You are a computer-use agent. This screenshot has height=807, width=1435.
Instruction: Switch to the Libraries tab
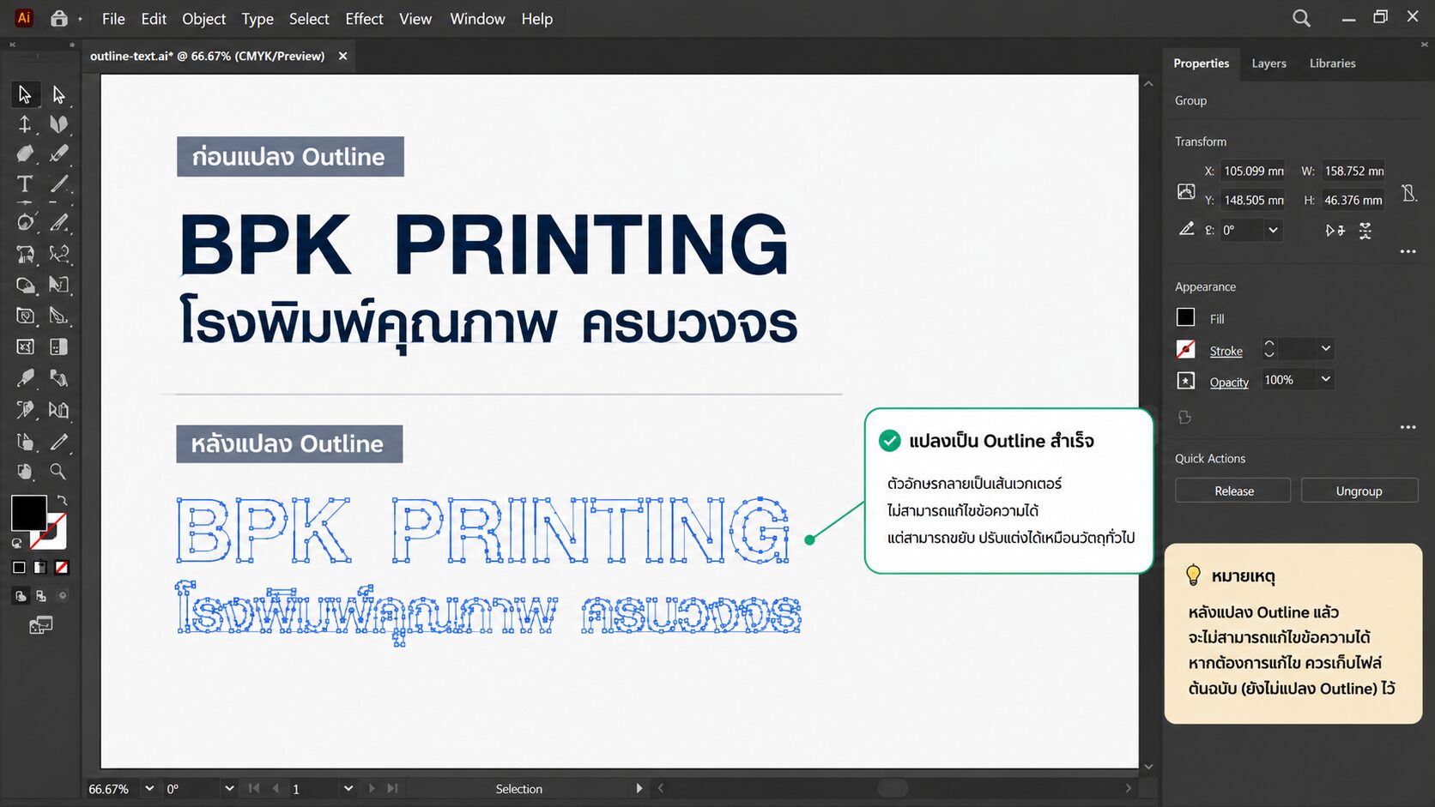tap(1332, 63)
